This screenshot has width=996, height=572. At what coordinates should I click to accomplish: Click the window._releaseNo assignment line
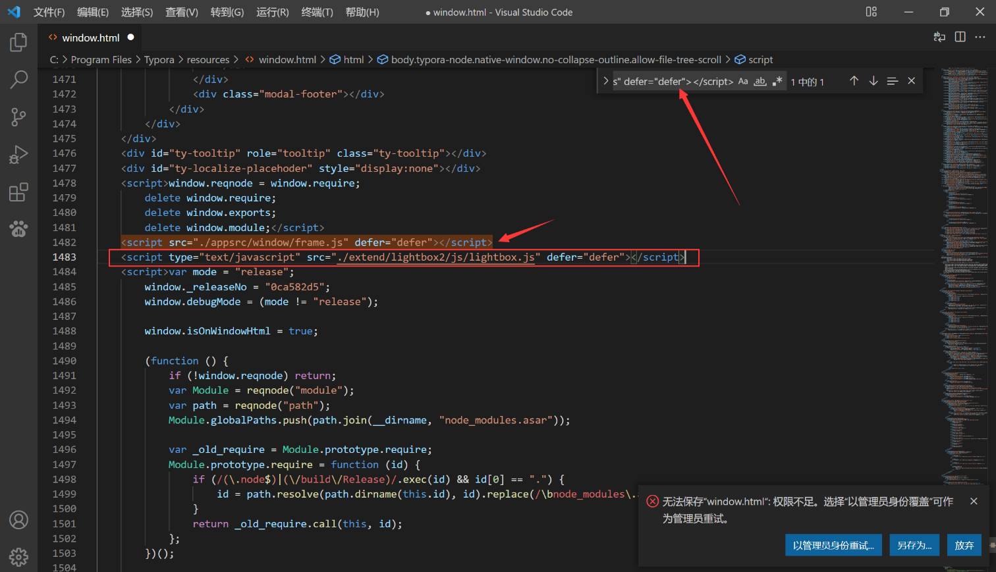(x=237, y=287)
